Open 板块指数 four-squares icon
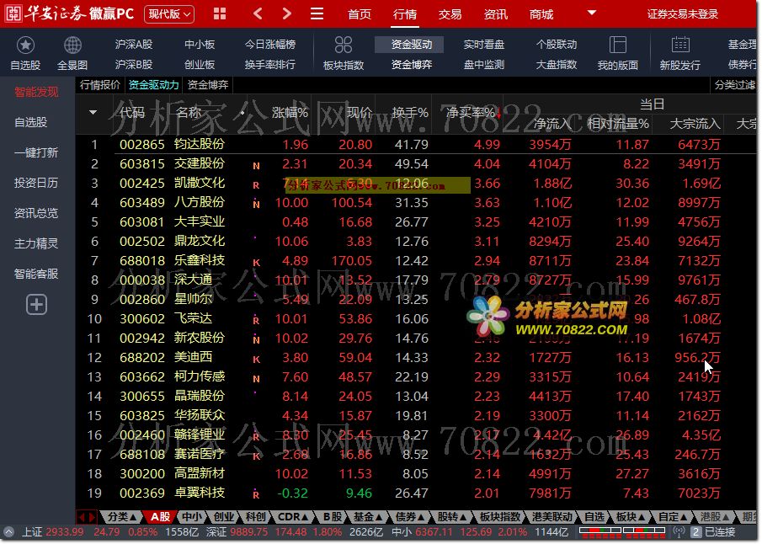762x544 pixels. click(x=343, y=45)
